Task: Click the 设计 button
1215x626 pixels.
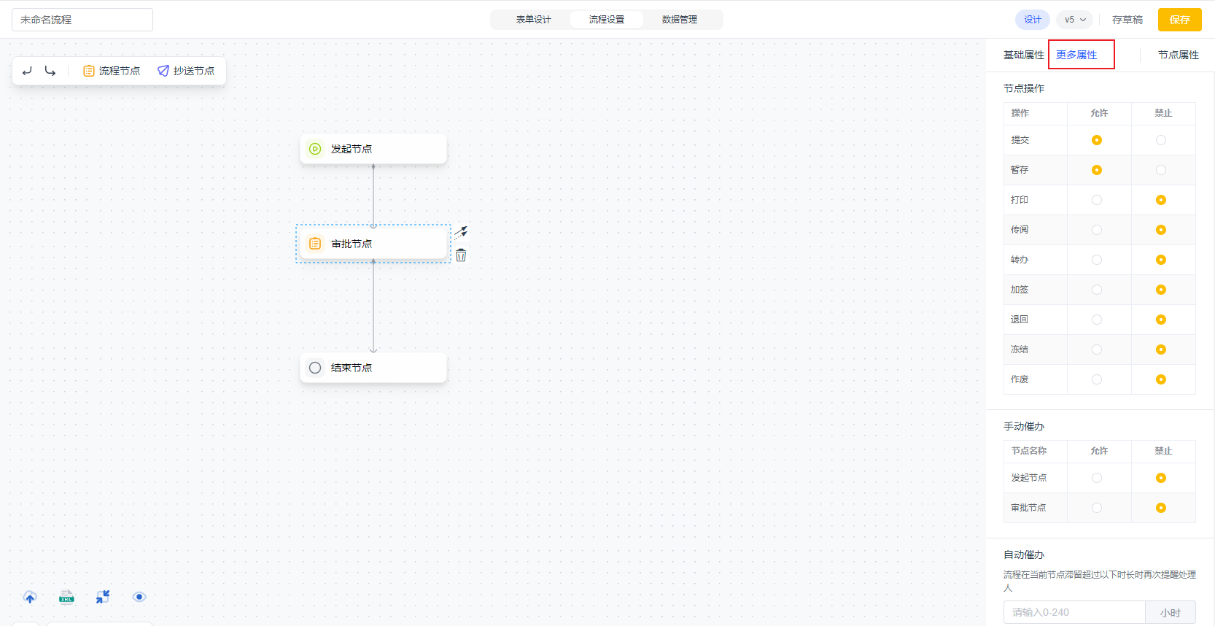Action: coord(1033,20)
